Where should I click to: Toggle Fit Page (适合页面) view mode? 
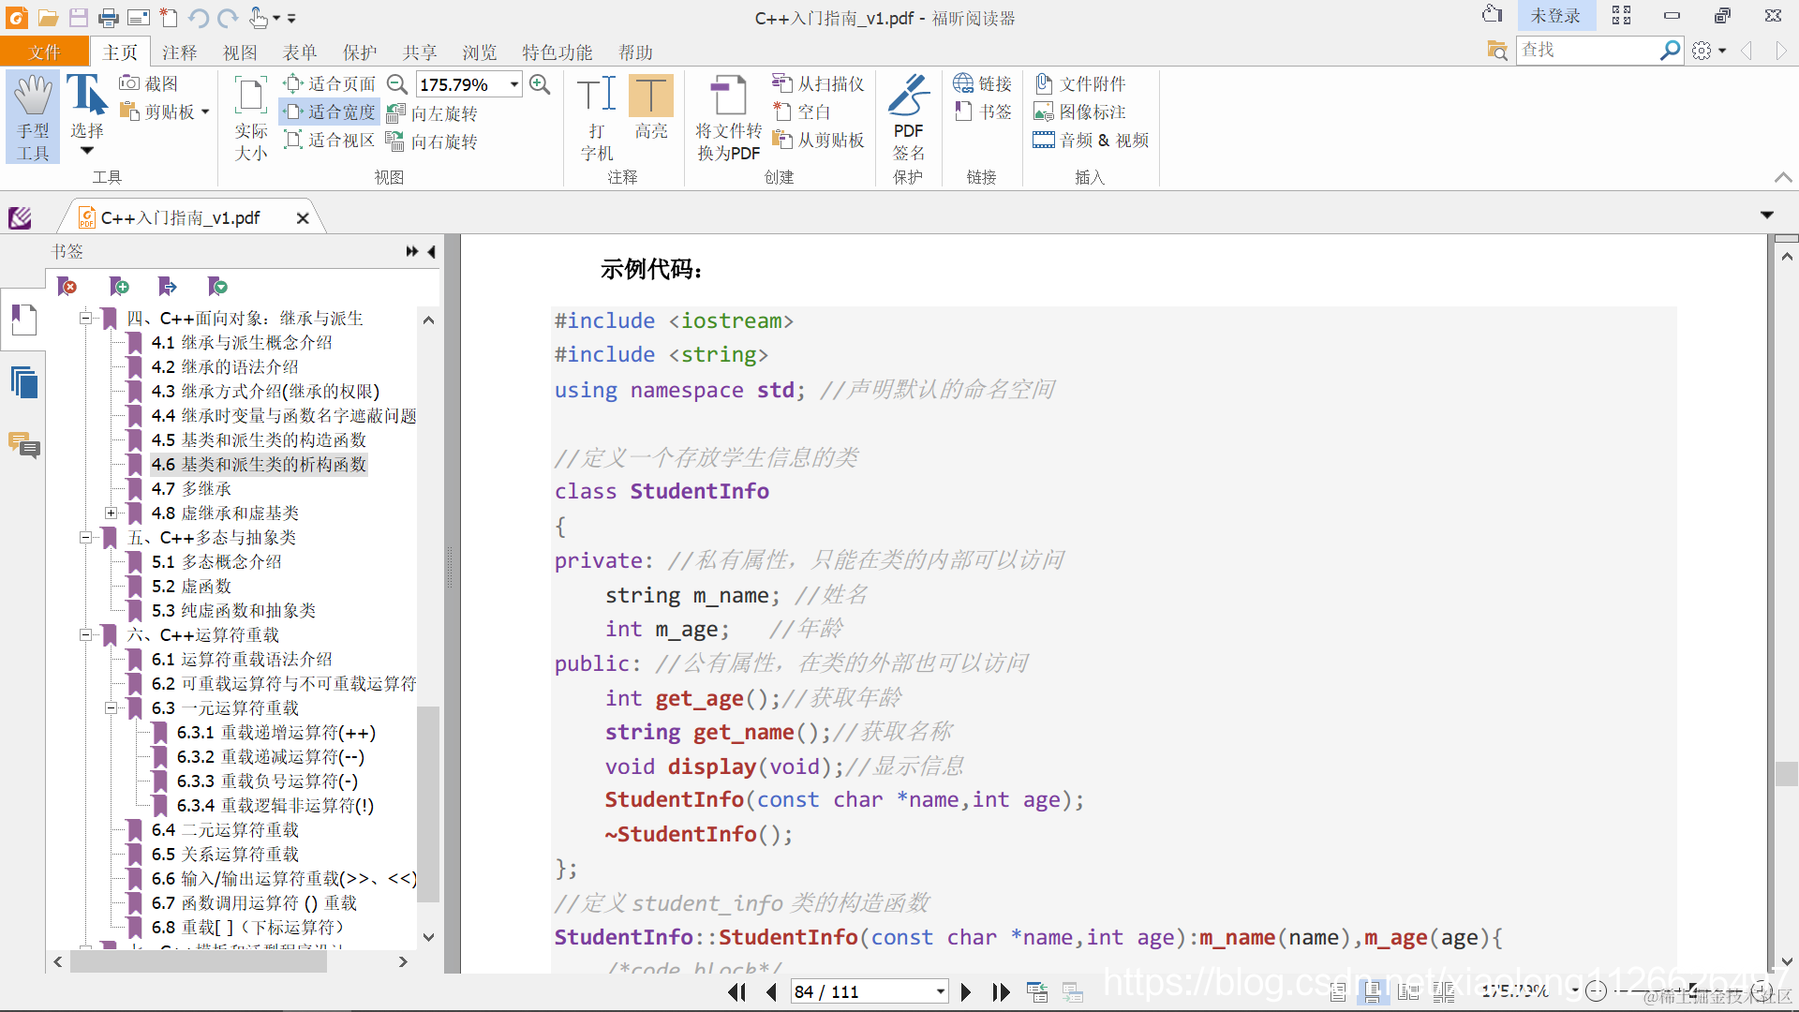[330, 84]
